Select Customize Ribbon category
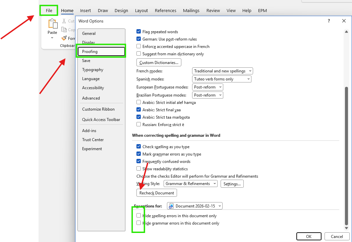Screen dimensions: 352x242 [101, 109]
